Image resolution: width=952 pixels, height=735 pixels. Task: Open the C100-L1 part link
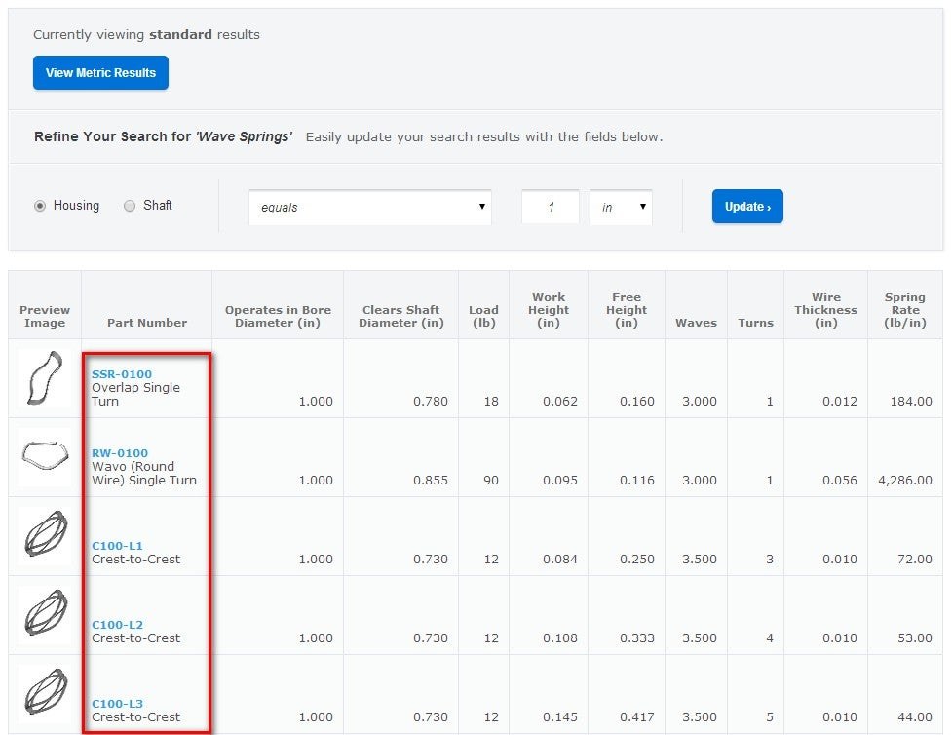click(x=117, y=546)
